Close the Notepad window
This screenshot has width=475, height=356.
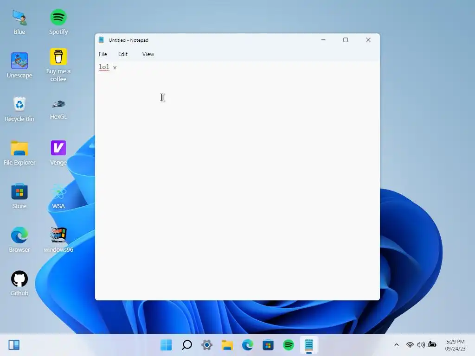368,40
